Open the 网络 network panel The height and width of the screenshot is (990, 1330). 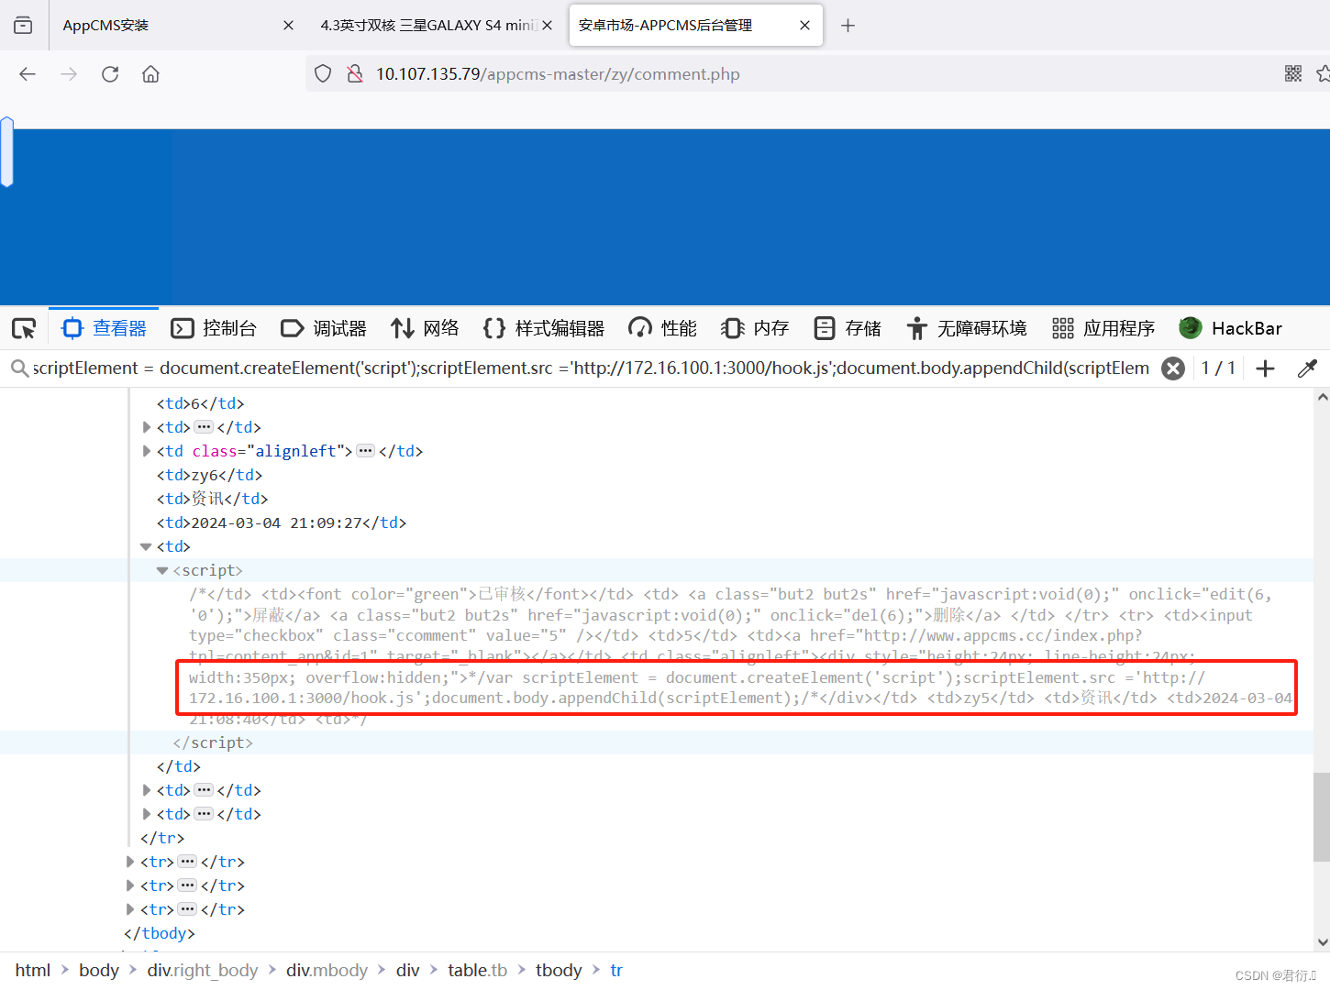coord(425,328)
